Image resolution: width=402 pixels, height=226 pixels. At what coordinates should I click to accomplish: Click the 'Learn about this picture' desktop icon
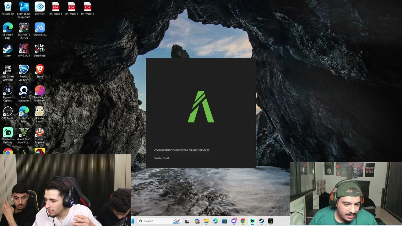point(24,10)
